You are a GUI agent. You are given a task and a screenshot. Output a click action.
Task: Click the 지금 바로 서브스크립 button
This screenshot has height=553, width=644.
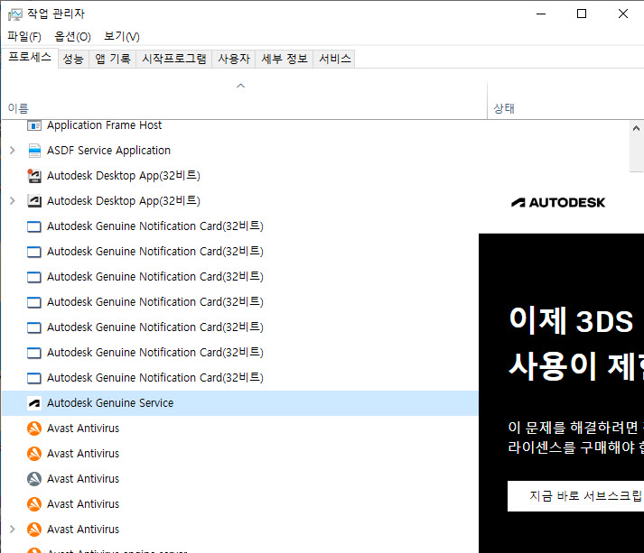tap(576, 496)
